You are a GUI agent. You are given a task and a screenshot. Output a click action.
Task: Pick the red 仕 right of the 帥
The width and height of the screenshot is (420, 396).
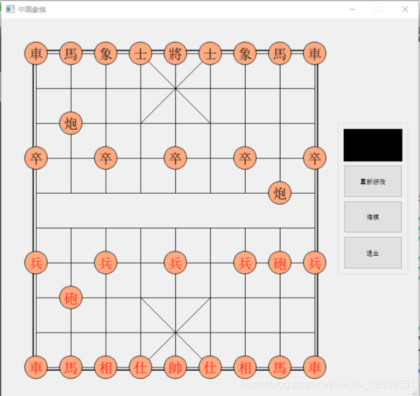click(210, 368)
